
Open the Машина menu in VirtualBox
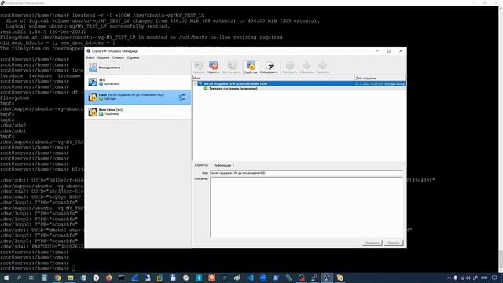click(103, 57)
